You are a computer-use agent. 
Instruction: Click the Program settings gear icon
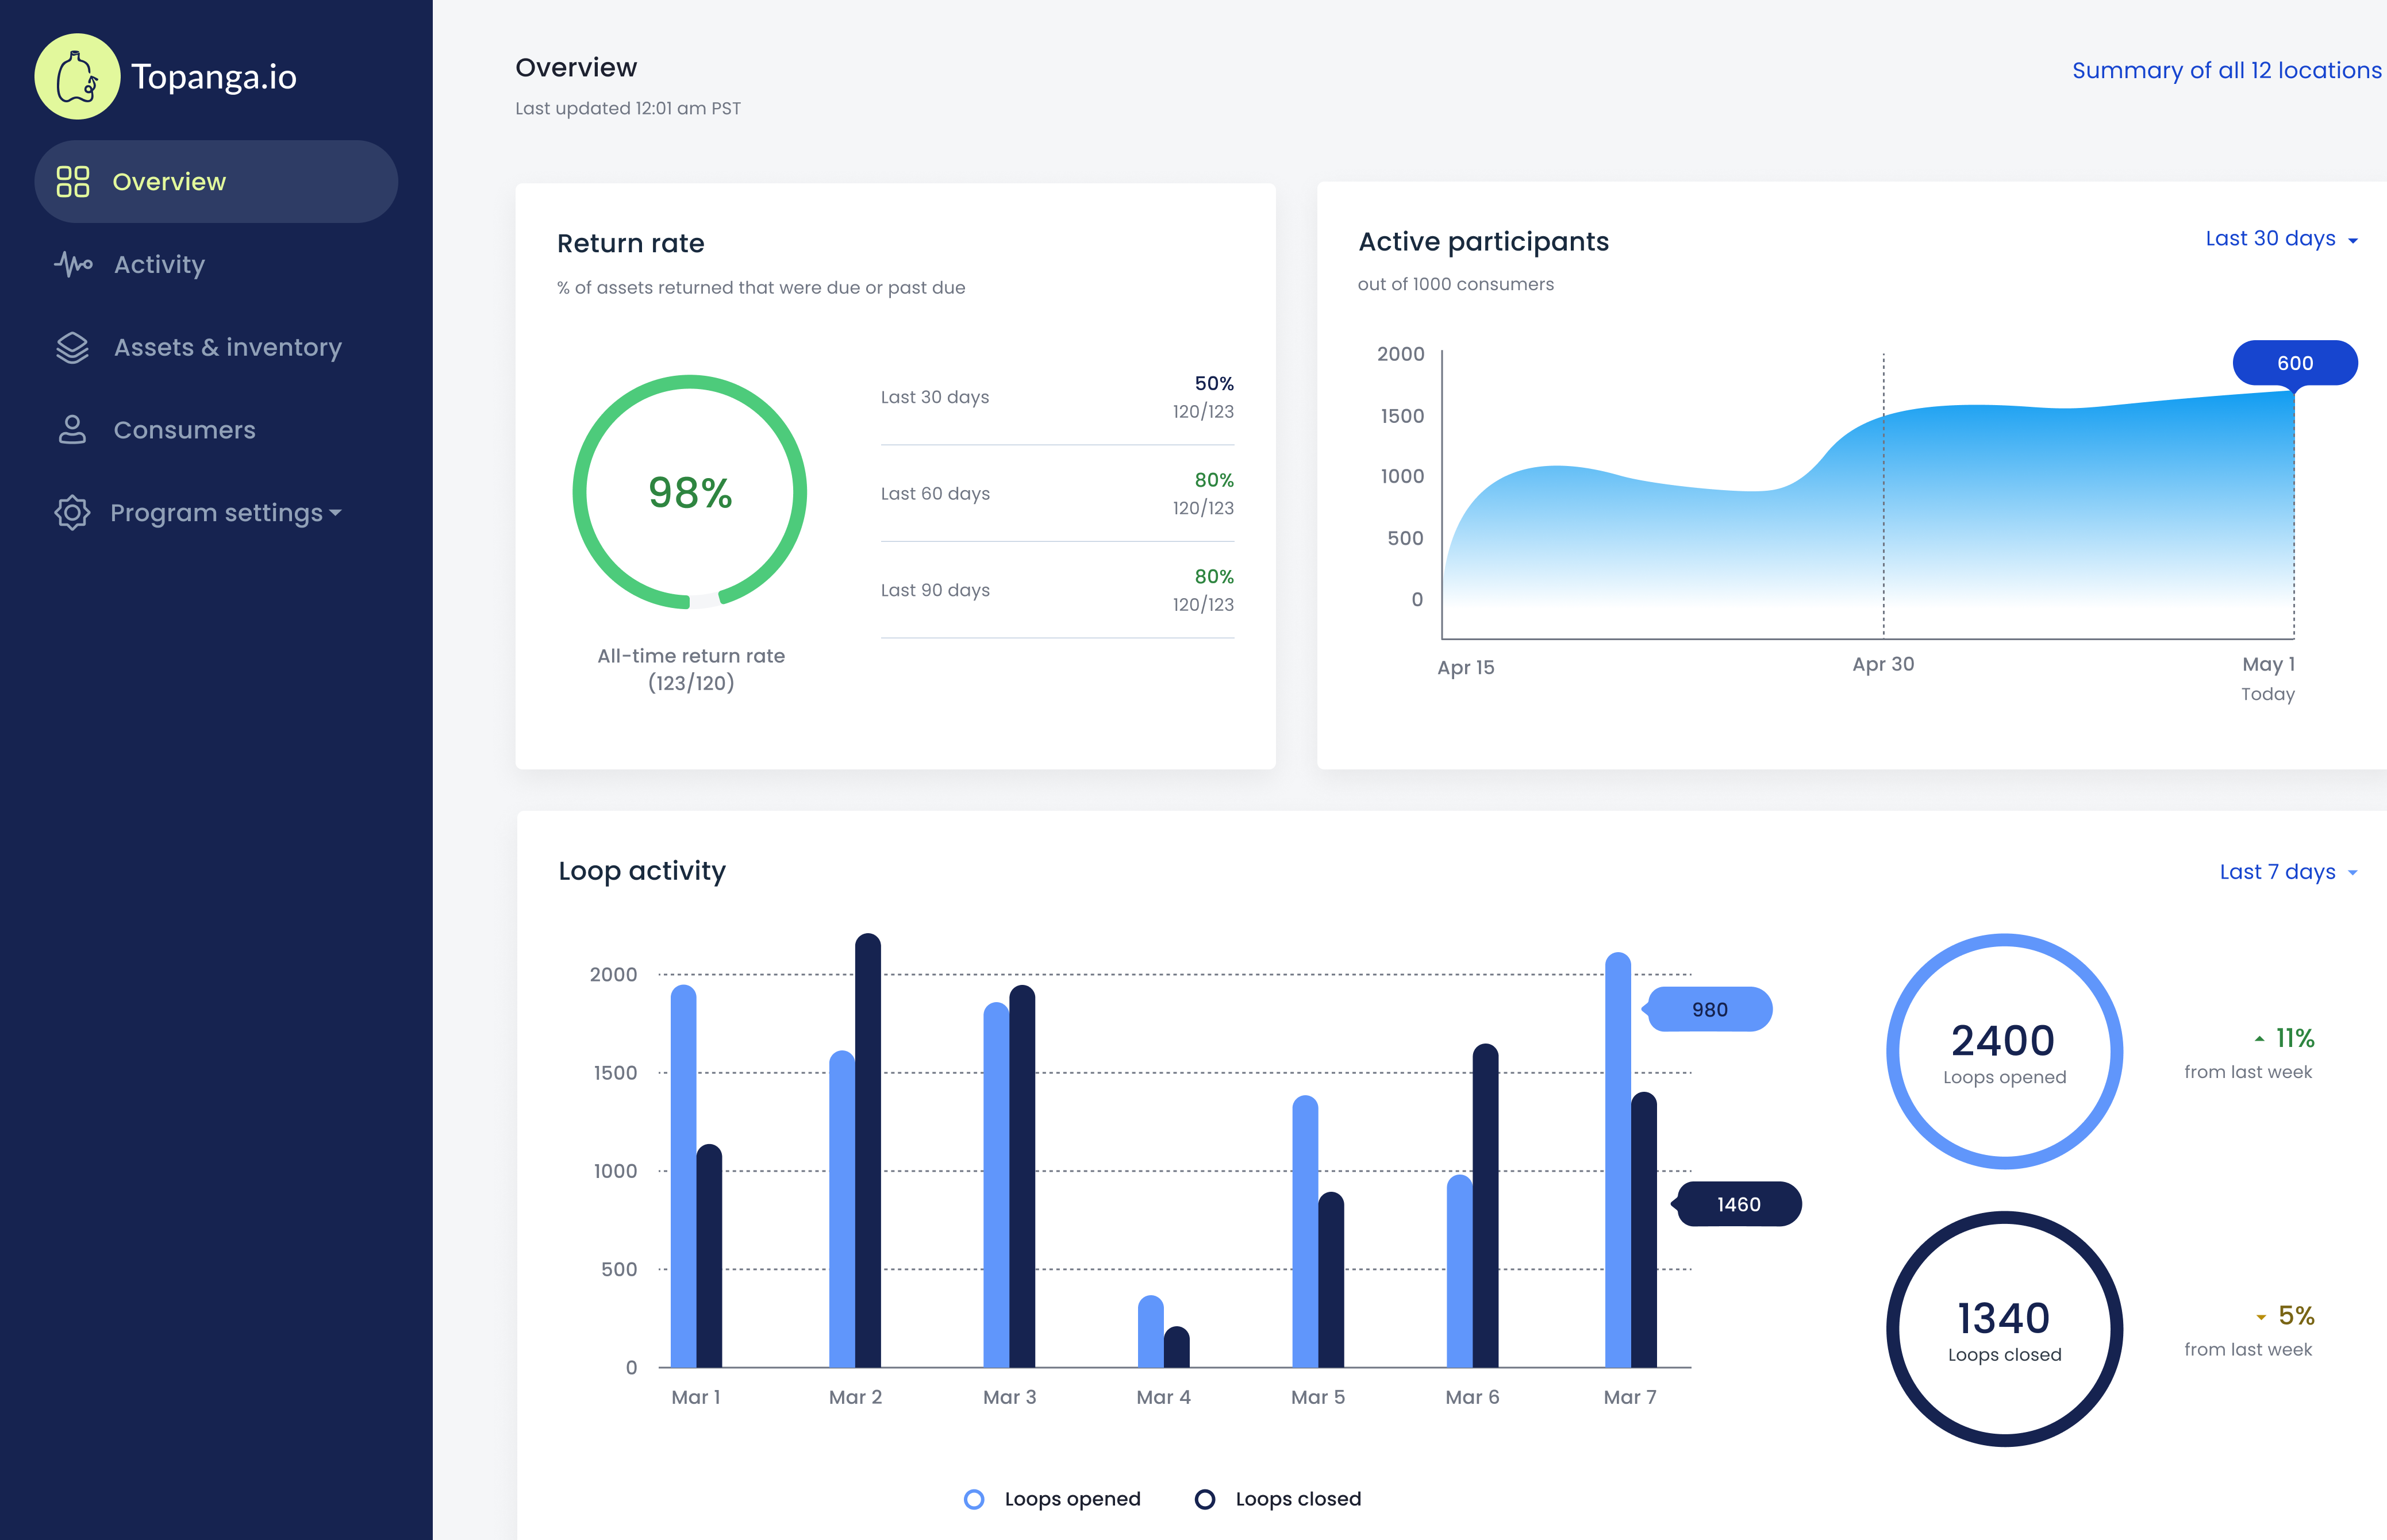point(72,512)
